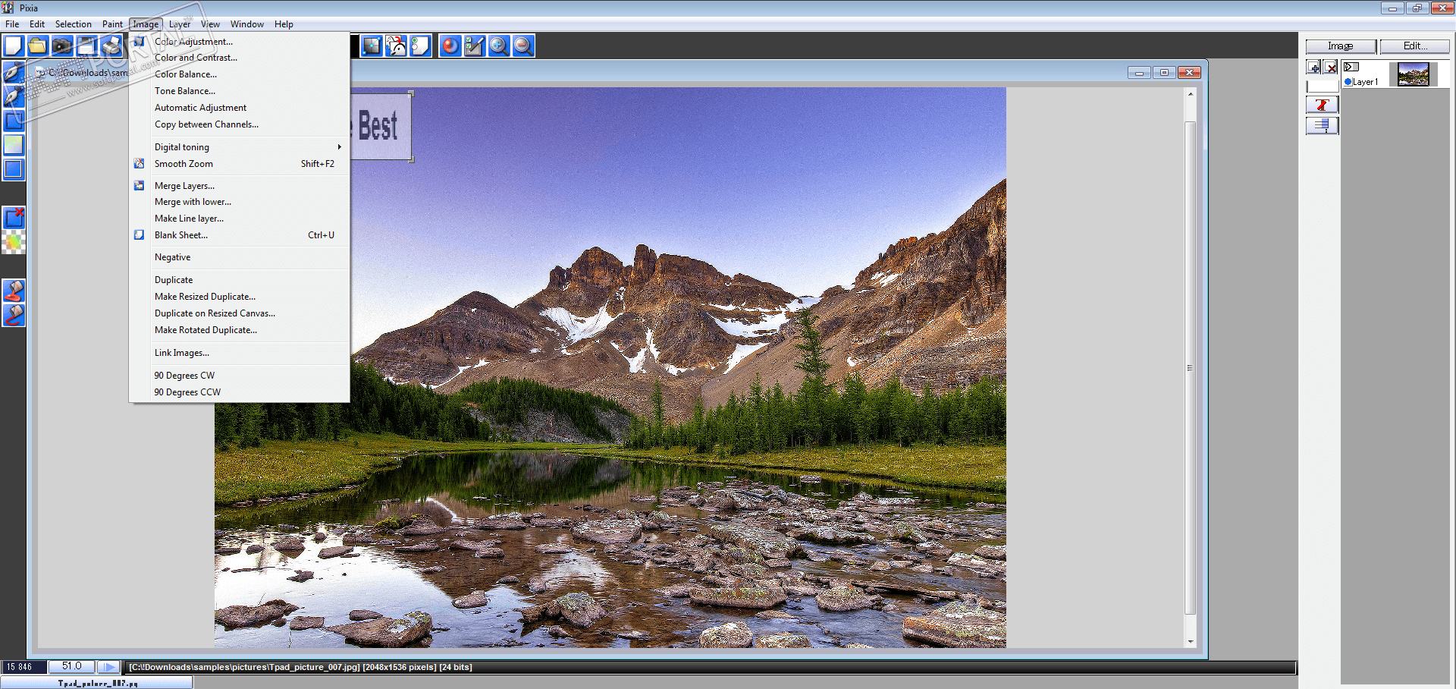Screen dimensions: 1456x689
Task: Click the Image button in right panel
Action: (1340, 46)
